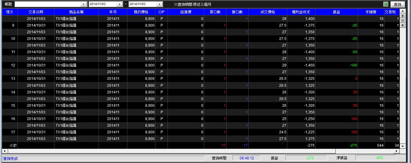Select row number 12 in 項次 column

click(13, 65)
